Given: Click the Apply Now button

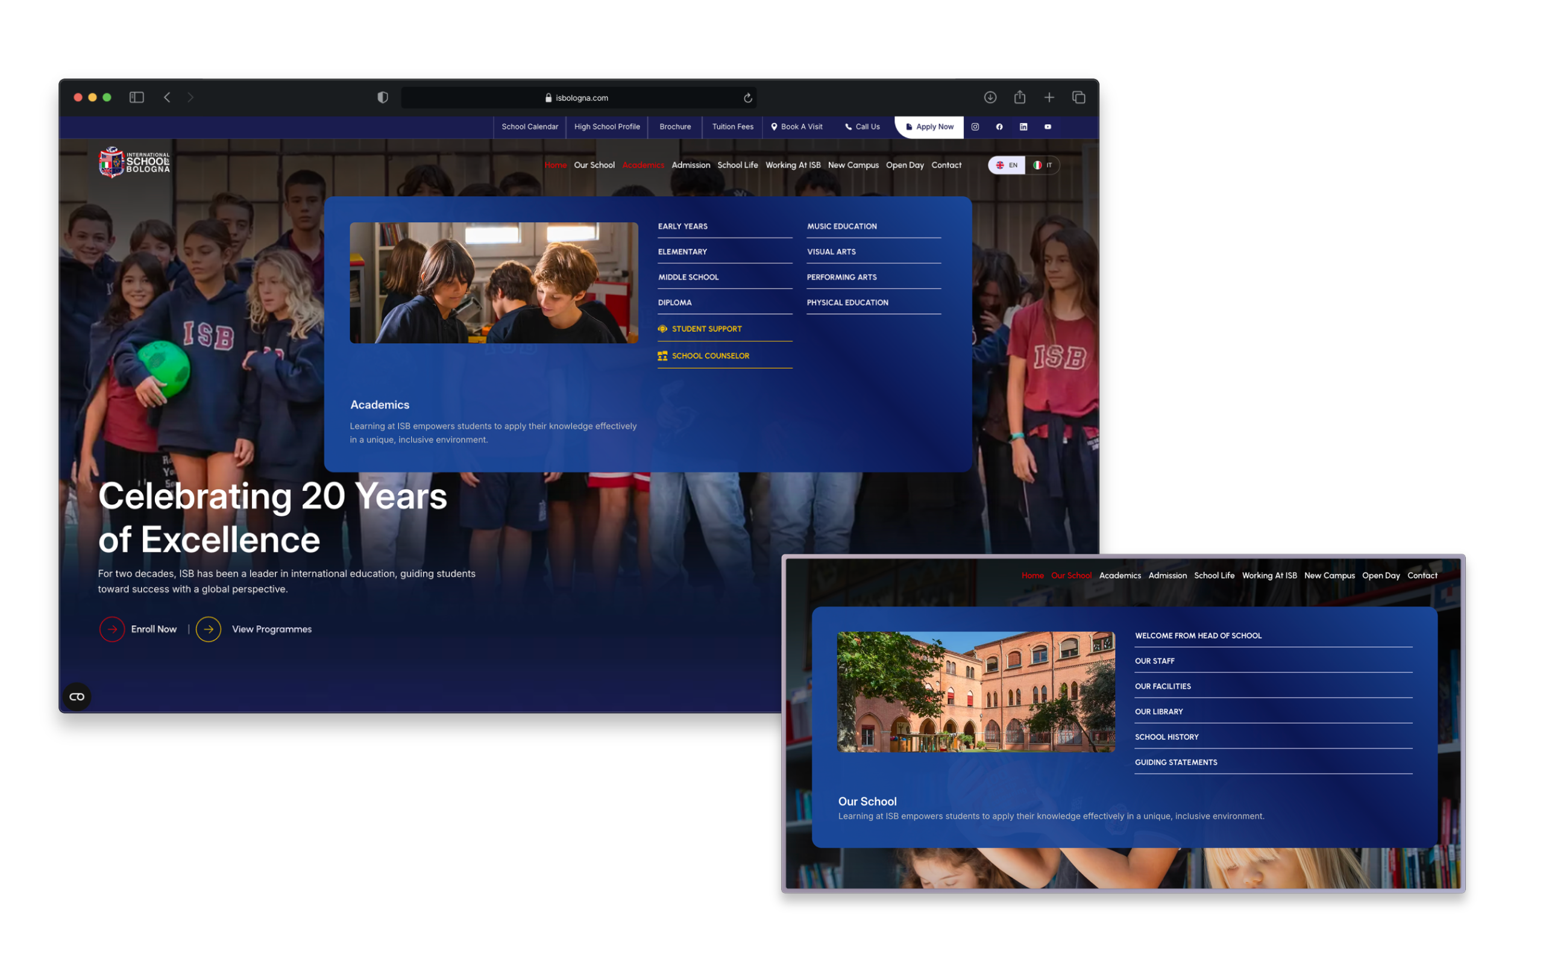Looking at the screenshot, I should click(x=929, y=127).
